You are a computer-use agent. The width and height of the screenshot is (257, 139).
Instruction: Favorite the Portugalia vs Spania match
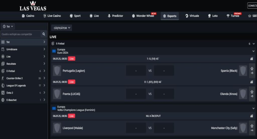point(252,69)
